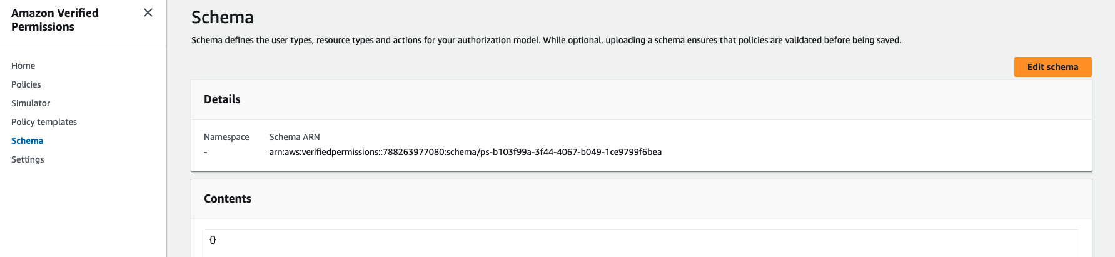1115x257 pixels.
Task: Select Policy templates in sidebar
Action: coord(44,122)
